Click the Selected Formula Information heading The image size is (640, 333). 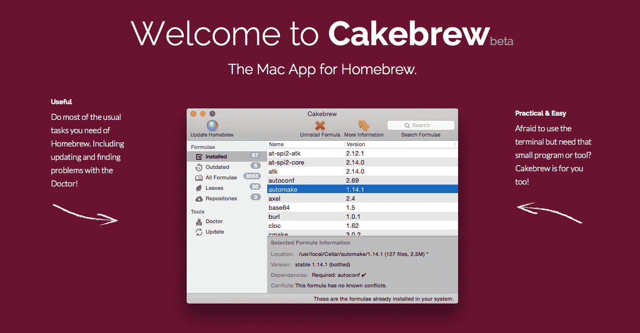(310, 243)
